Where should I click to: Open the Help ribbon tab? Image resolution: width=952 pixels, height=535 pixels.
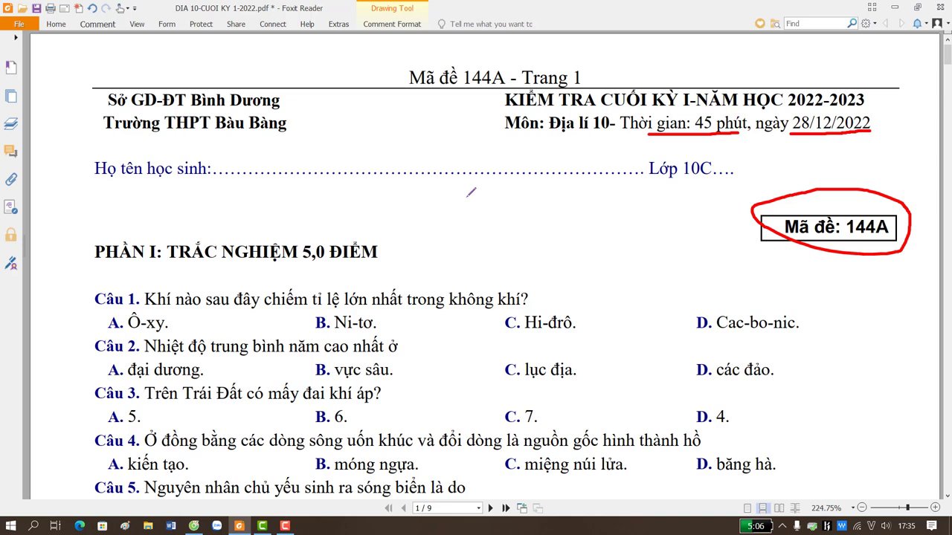pos(307,24)
